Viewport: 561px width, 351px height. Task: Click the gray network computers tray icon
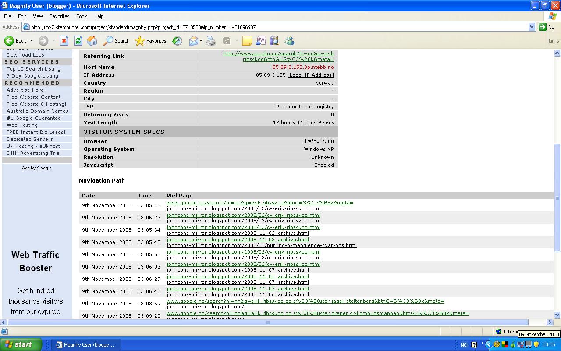(x=528, y=345)
